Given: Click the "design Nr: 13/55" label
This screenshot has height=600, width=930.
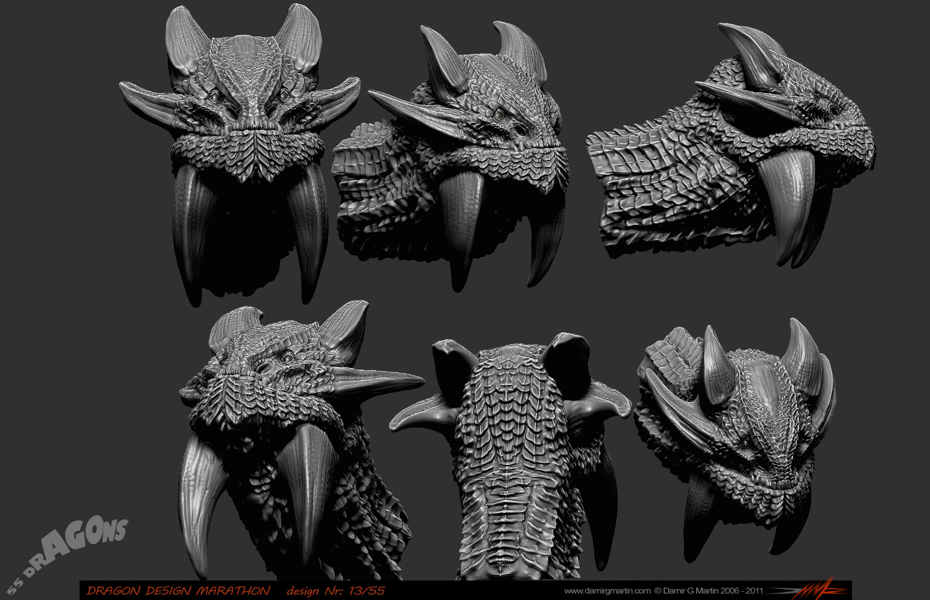Looking at the screenshot, I should (x=336, y=590).
